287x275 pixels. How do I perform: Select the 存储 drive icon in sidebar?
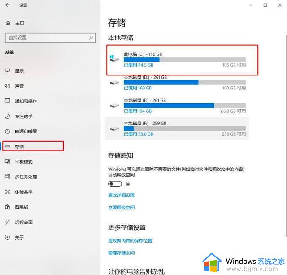8,146
